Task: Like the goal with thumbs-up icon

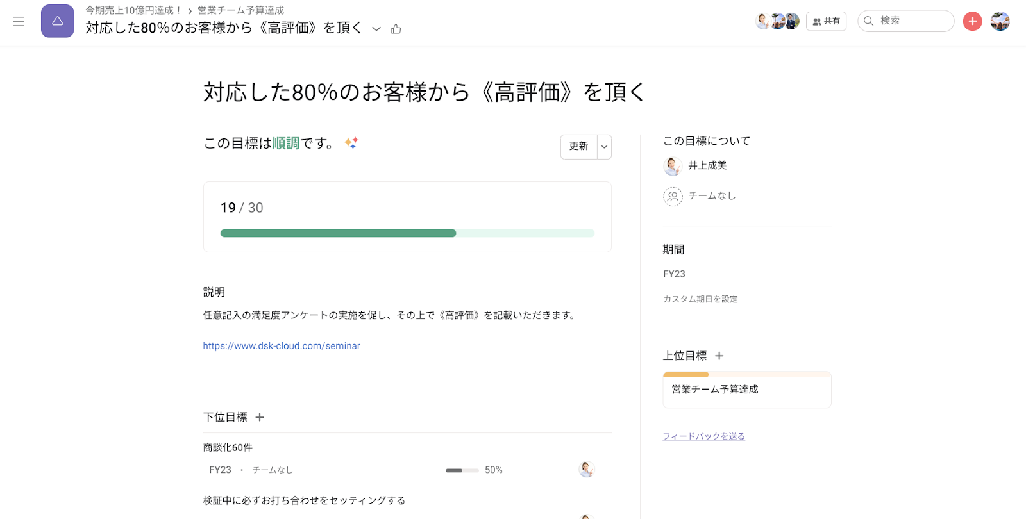Action: pos(396,29)
